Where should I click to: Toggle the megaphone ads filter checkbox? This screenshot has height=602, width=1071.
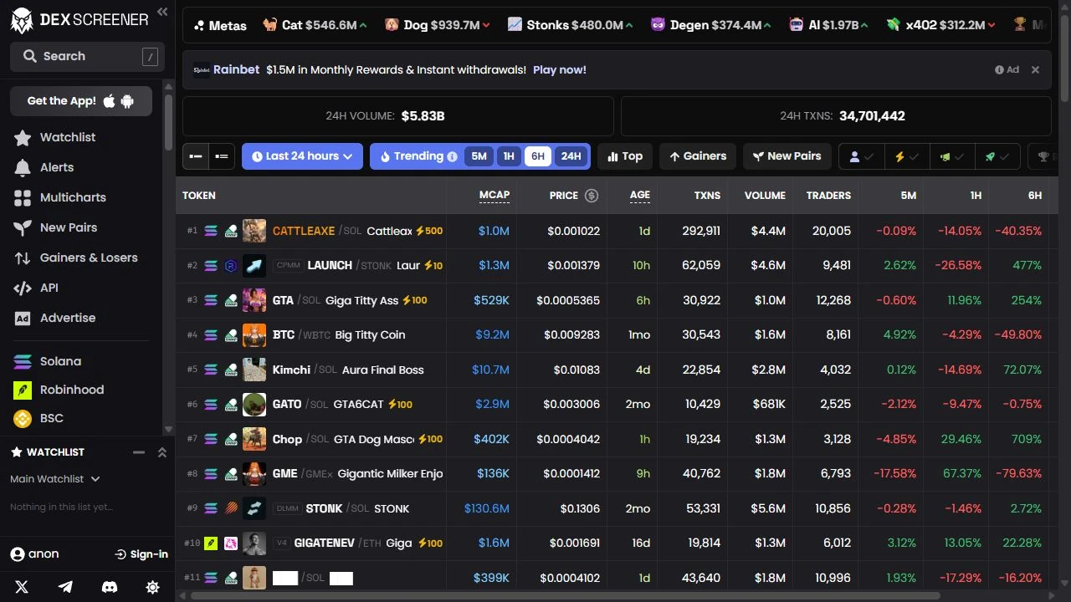pos(952,156)
